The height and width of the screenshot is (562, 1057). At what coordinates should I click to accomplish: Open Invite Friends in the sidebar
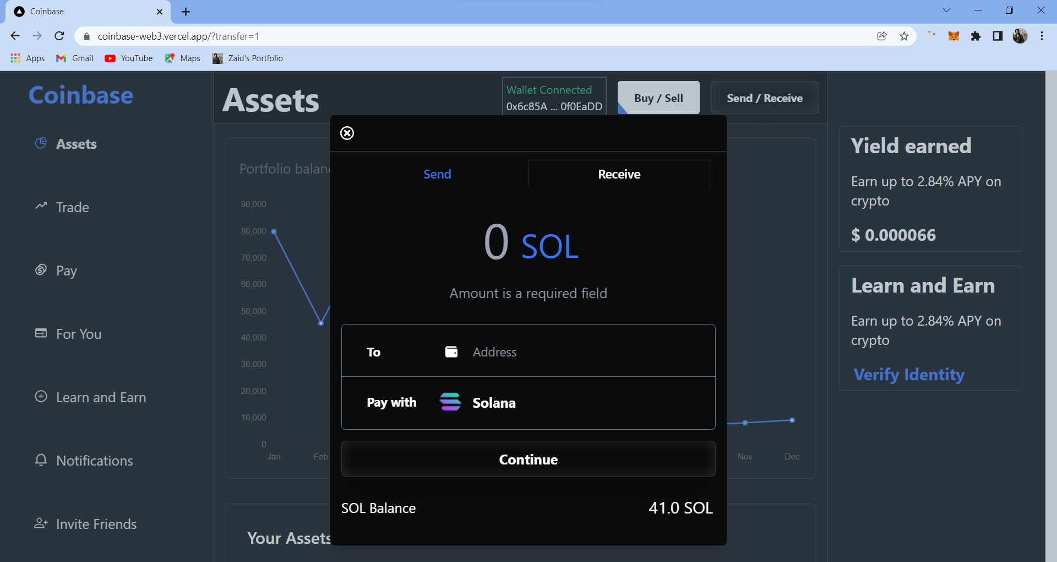pyautogui.click(x=96, y=524)
